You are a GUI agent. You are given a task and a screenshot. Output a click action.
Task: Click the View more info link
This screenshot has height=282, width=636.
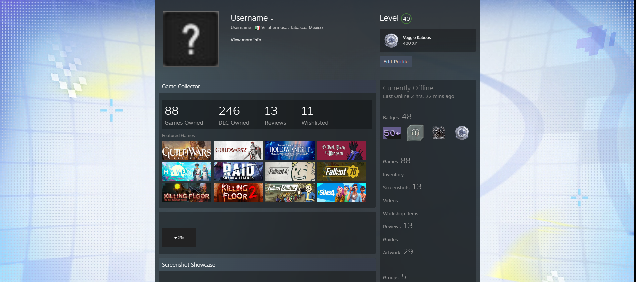point(246,40)
